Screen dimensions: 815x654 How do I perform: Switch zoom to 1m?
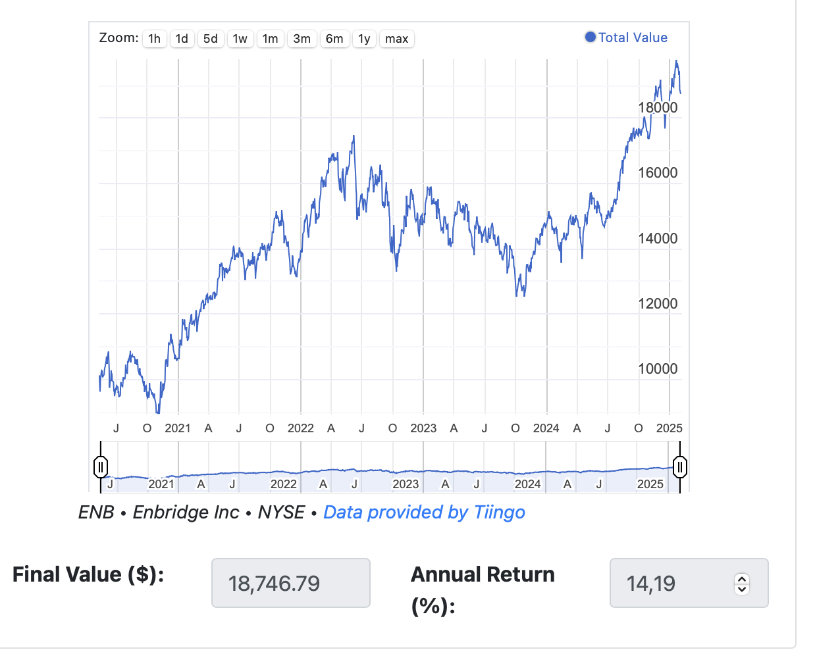click(x=270, y=39)
